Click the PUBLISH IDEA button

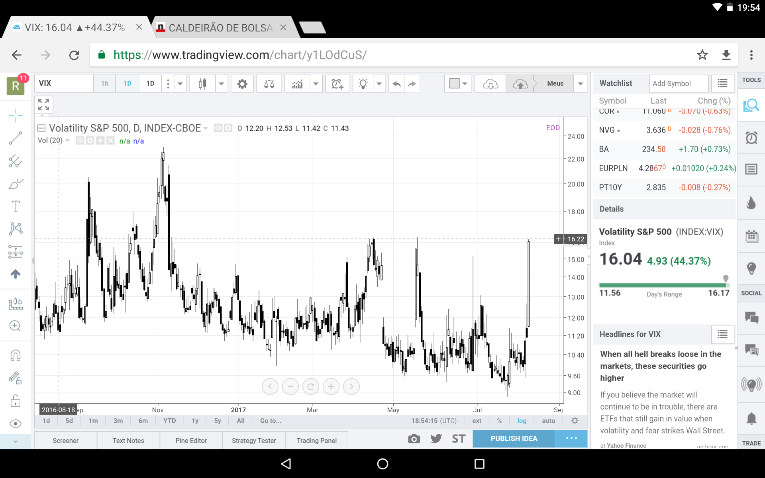coord(514,439)
